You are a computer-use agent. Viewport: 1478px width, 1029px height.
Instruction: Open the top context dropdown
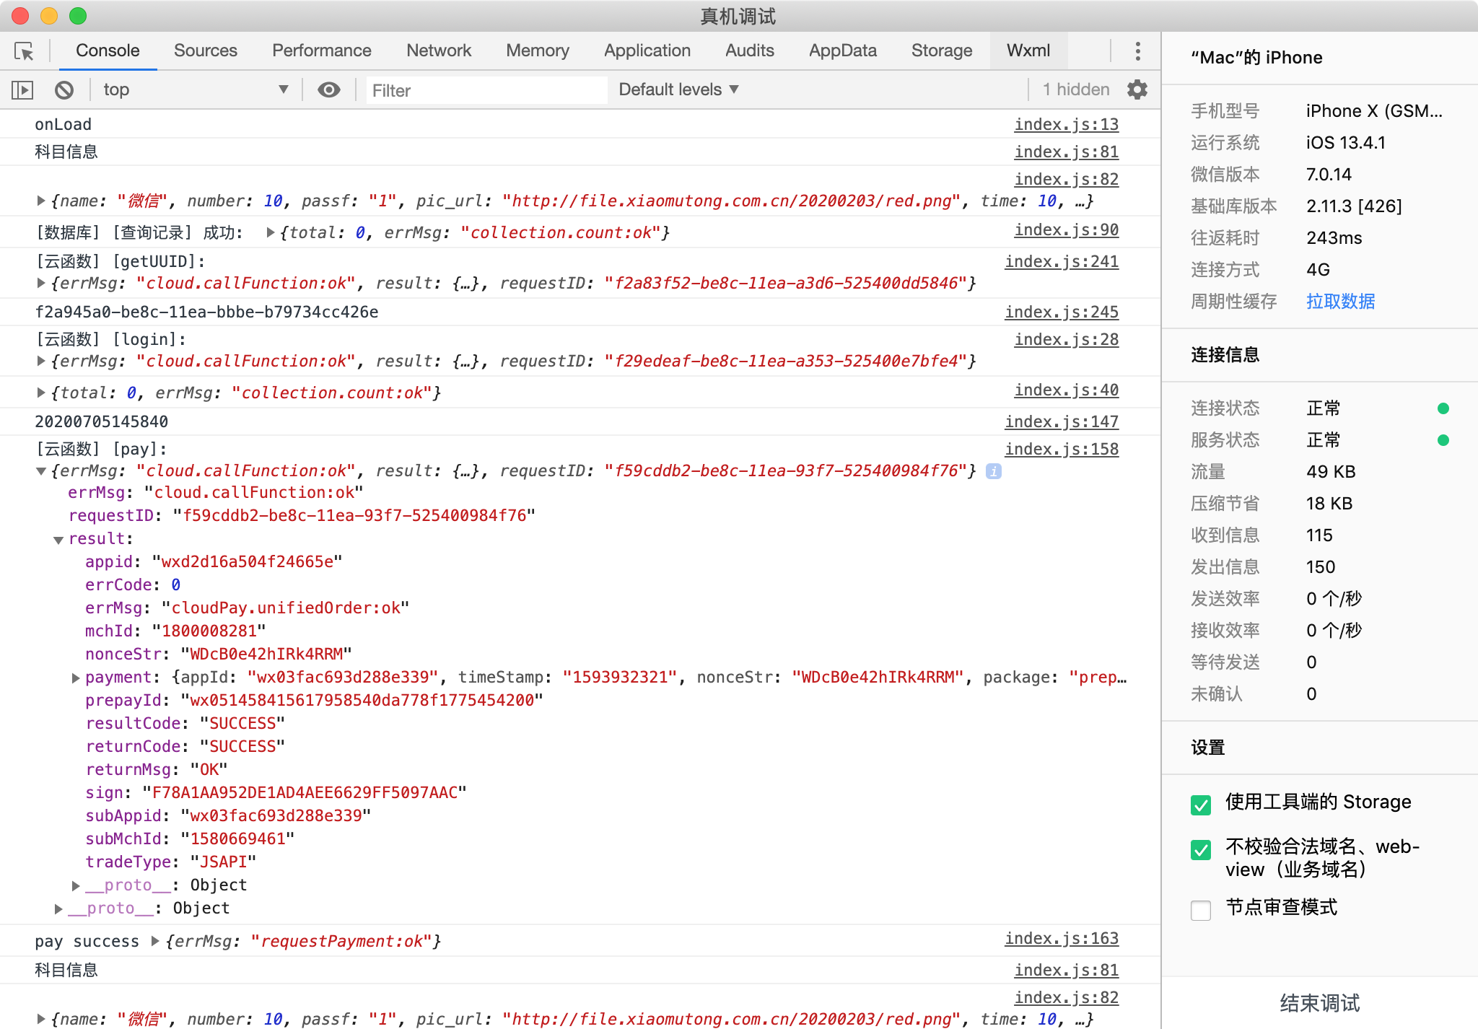(x=195, y=90)
